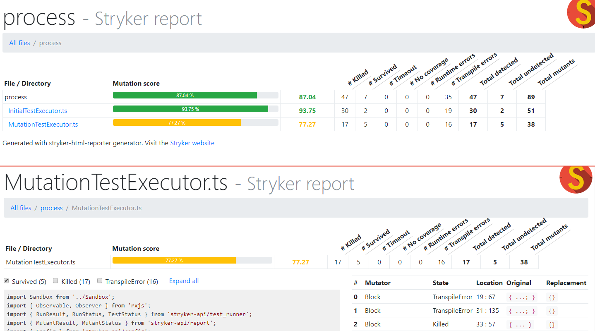Click the File / Directory header in the process table
Image resolution: width=595 pixels, height=331 pixels.
27,83
